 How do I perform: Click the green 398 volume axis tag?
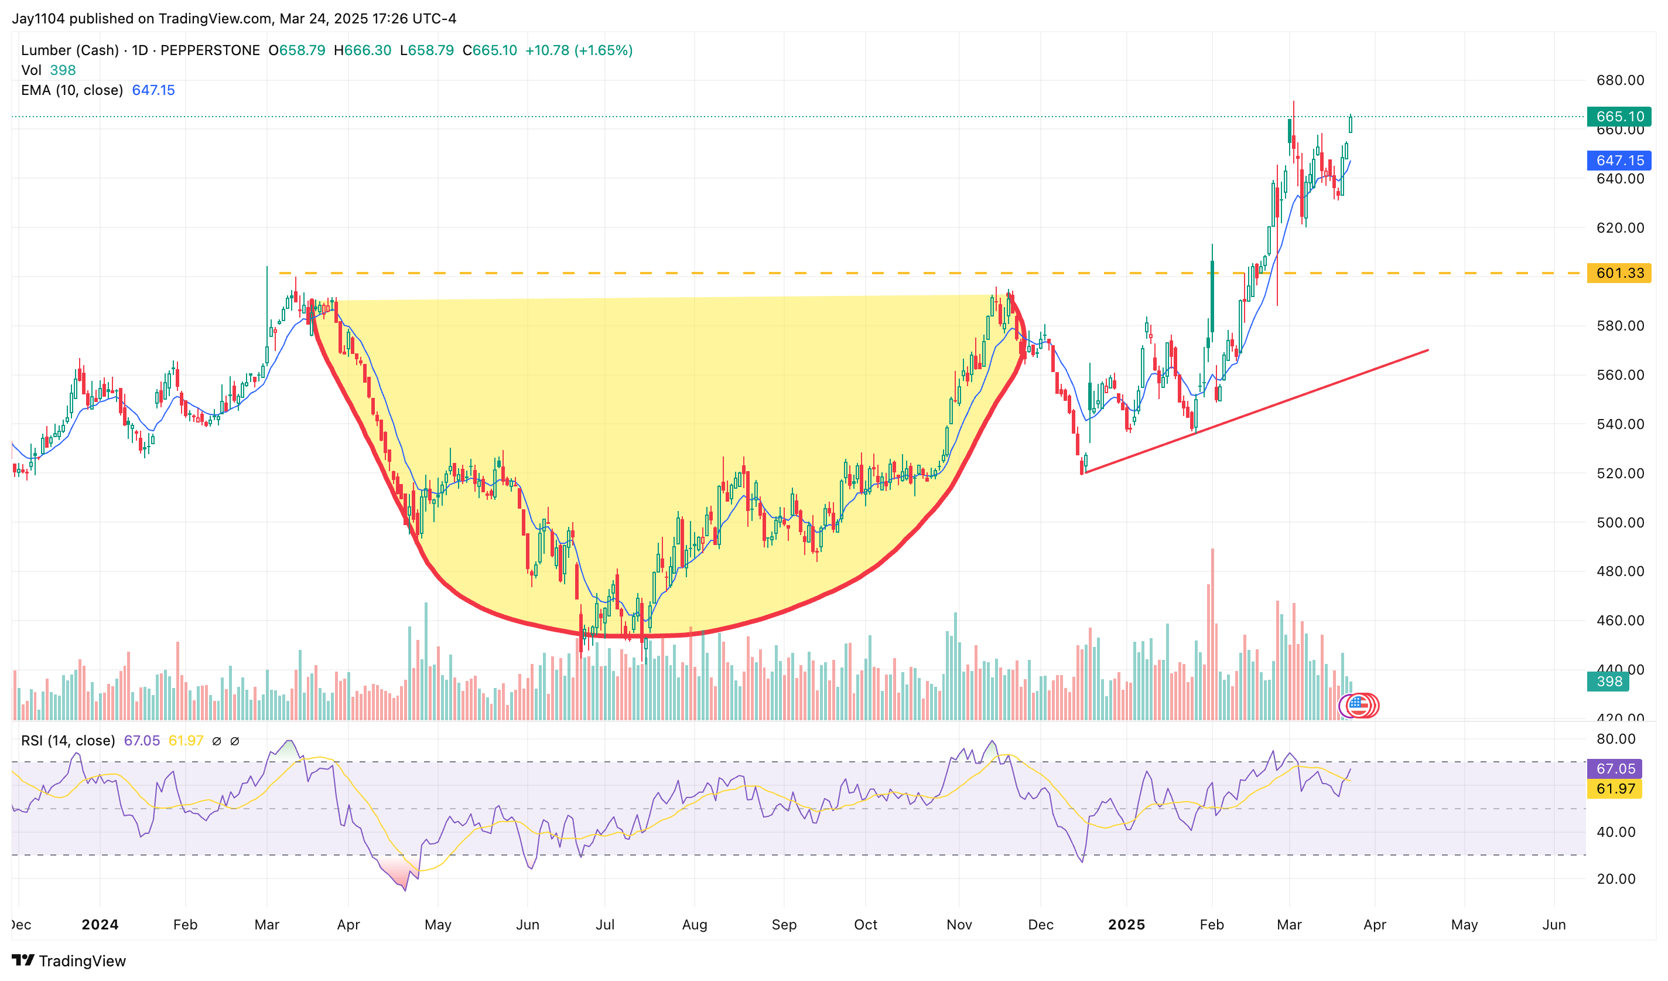pyautogui.click(x=1609, y=682)
